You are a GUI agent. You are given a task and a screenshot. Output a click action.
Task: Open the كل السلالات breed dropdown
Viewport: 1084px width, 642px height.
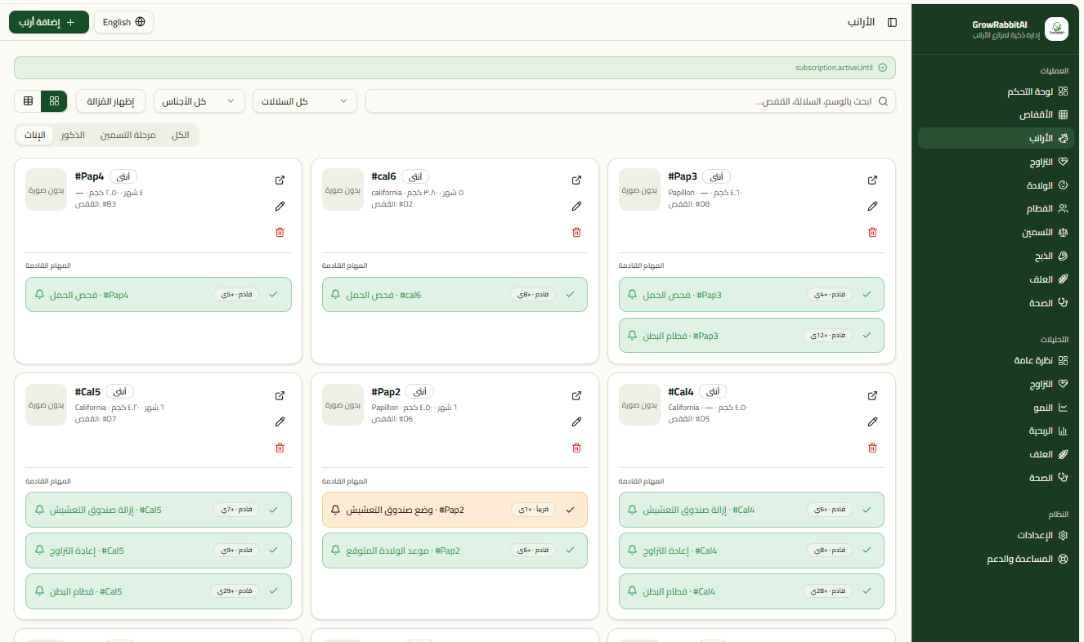tap(305, 101)
